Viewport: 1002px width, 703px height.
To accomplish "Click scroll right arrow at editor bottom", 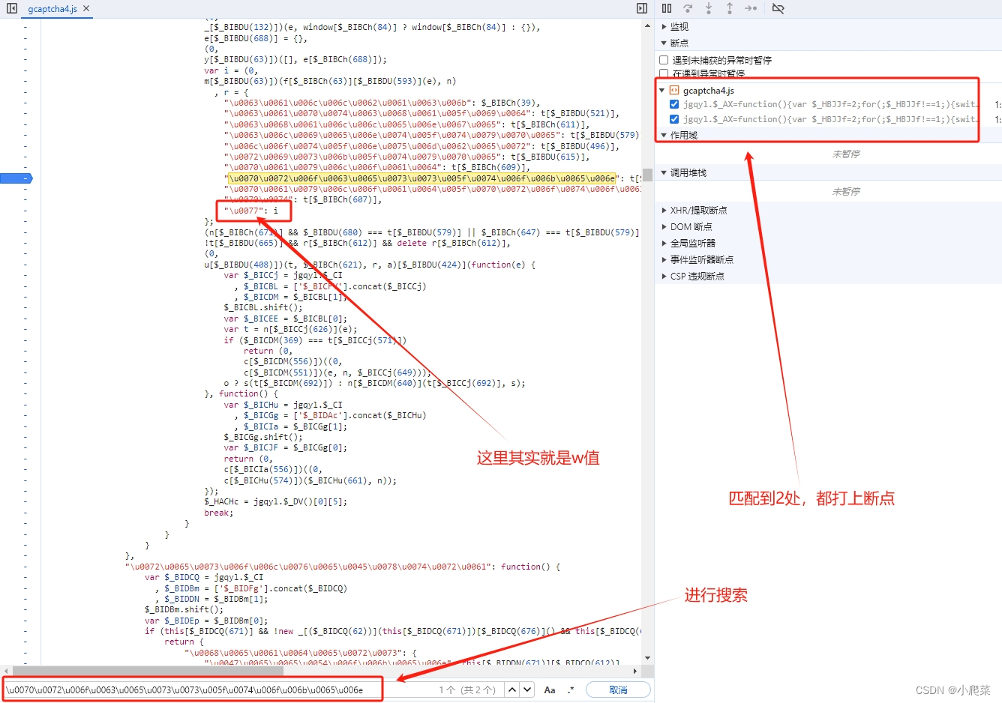I will [x=635, y=671].
